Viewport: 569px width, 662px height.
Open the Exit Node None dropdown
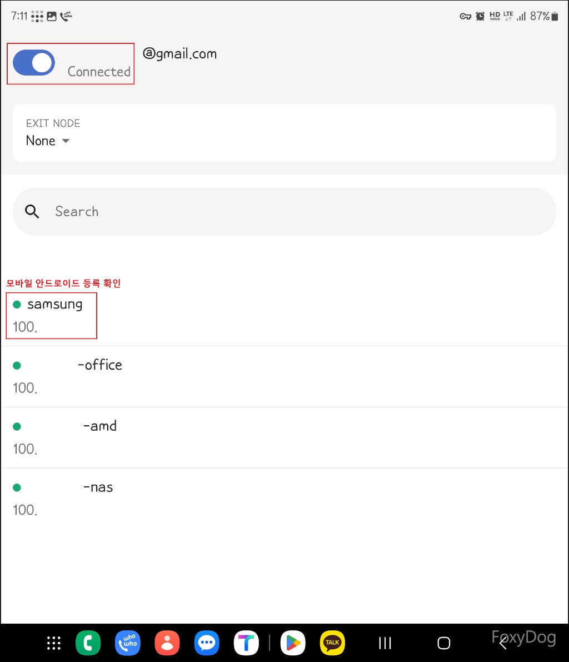(x=48, y=141)
